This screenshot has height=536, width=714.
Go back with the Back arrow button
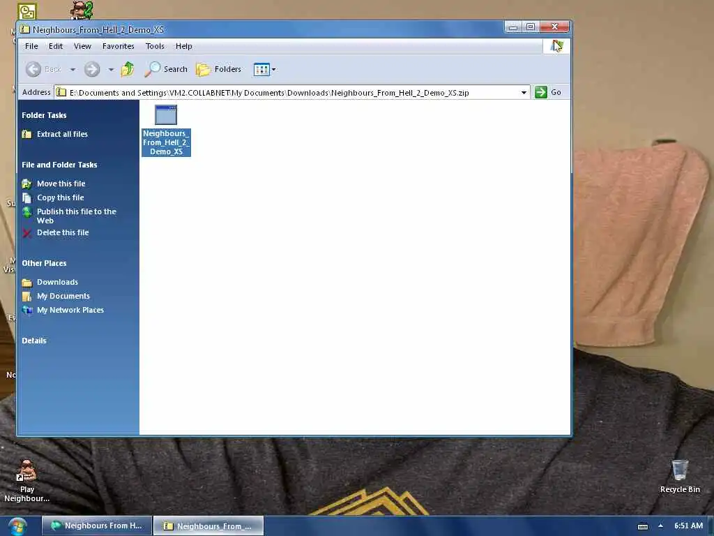point(33,69)
